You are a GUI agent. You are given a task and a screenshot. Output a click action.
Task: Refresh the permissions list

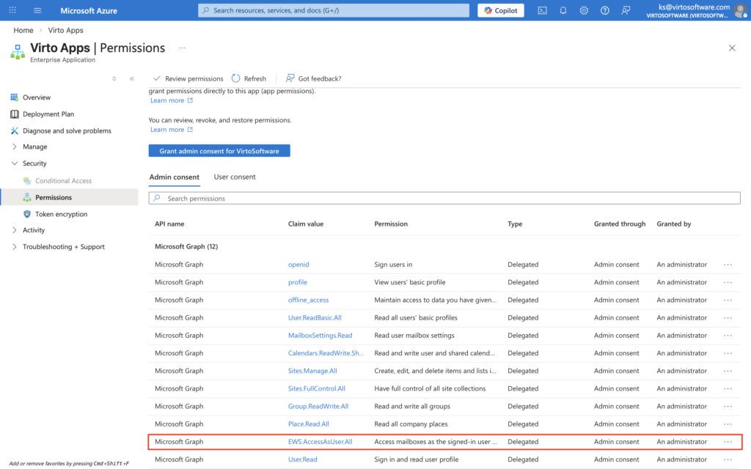(249, 78)
